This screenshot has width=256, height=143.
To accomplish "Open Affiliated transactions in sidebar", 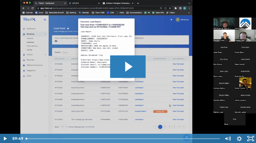I will [34, 65].
